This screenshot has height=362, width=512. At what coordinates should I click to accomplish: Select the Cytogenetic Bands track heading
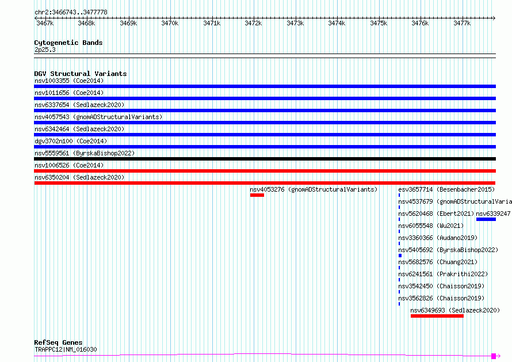click(x=68, y=43)
